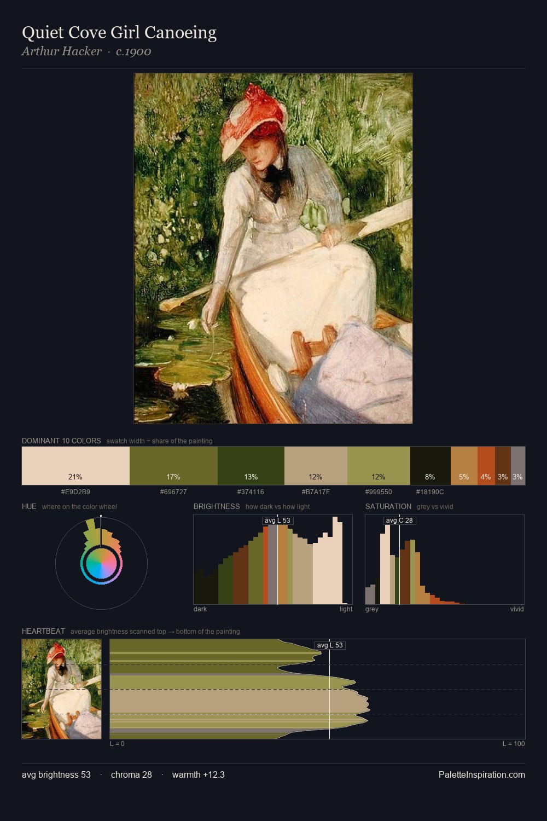The image size is (547, 821).
Task: Click the 'grey' axis label
Action: [x=372, y=609]
